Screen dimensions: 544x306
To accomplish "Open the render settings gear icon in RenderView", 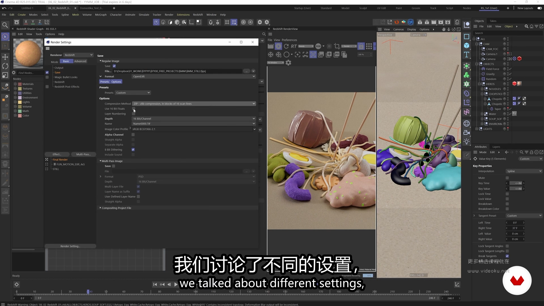I will [x=288, y=63].
